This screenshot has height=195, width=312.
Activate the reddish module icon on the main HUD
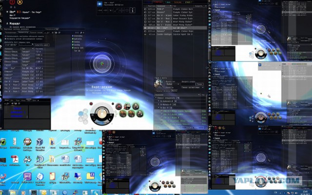[119, 107]
